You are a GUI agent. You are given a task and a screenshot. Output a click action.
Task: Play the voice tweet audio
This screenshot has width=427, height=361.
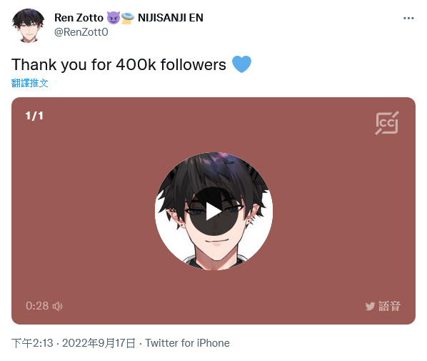[213, 212]
